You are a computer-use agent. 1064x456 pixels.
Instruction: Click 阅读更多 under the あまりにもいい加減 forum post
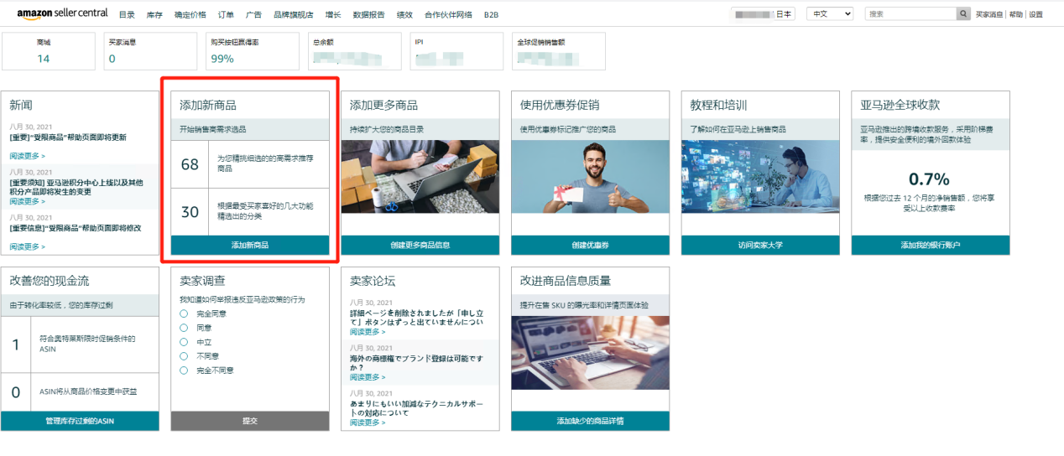[368, 422]
